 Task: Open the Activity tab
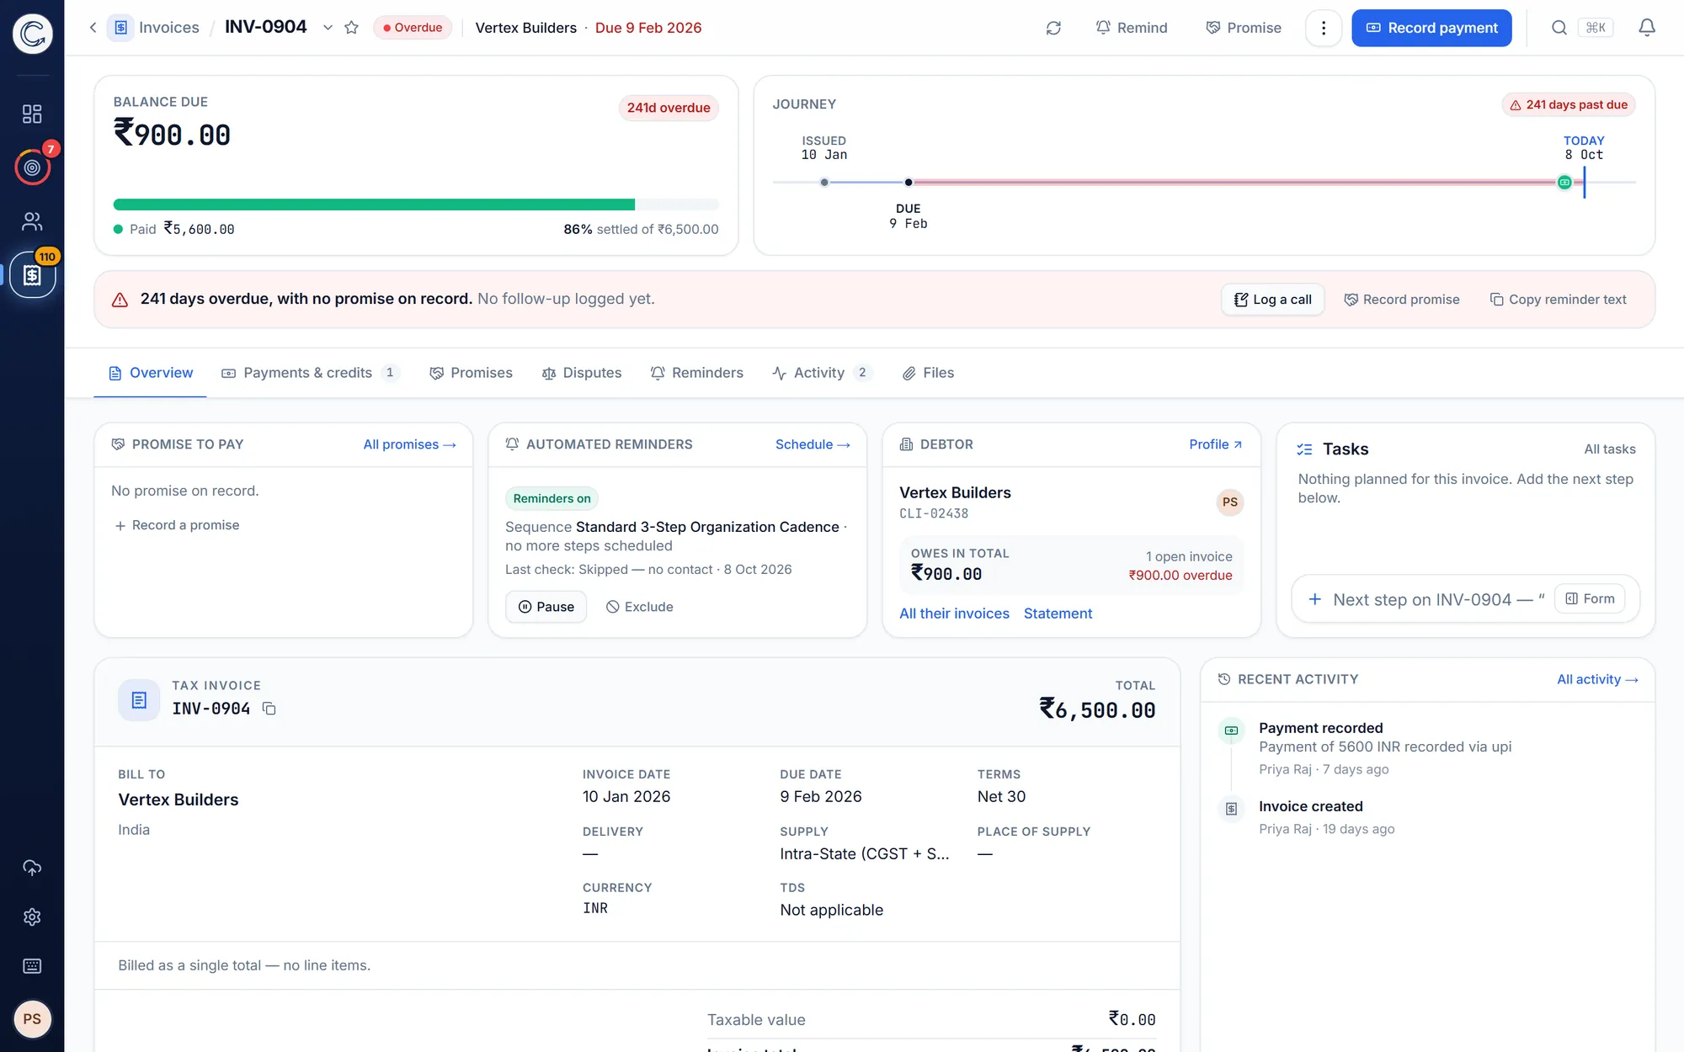tap(822, 373)
